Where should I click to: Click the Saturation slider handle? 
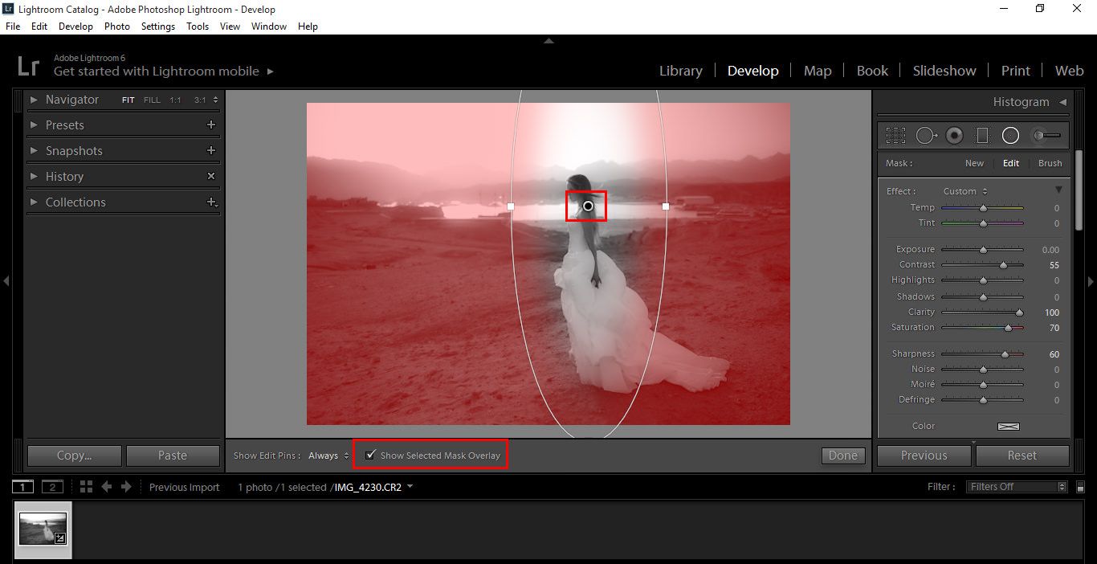(x=1008, y=328)
